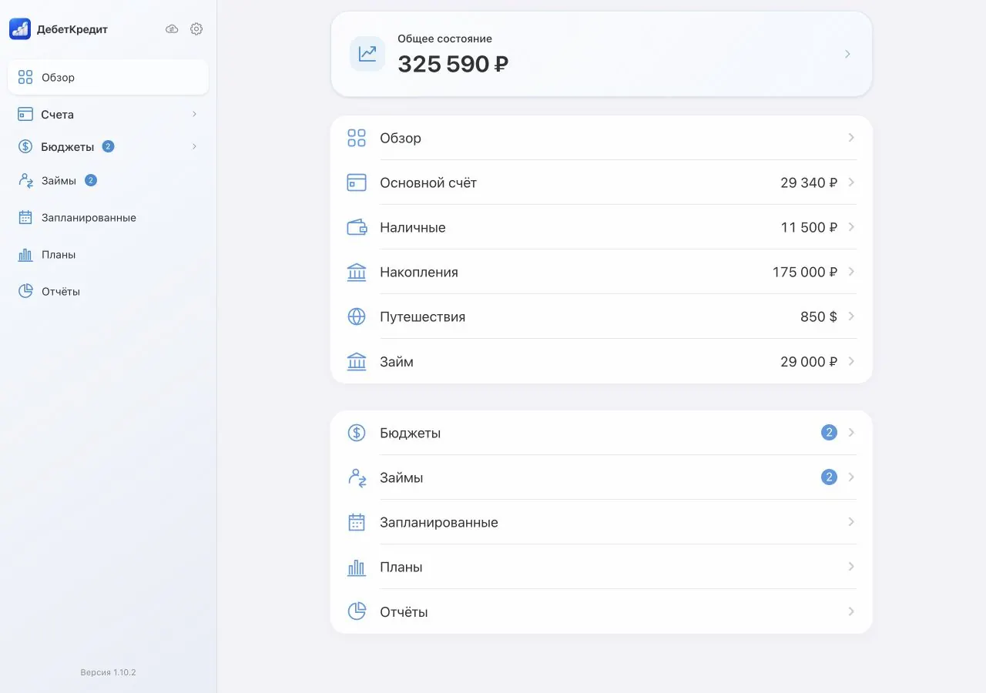Open Бюджеты row in main list
Image resolution: width=986 pixels, height=693 pixels.
602,433
